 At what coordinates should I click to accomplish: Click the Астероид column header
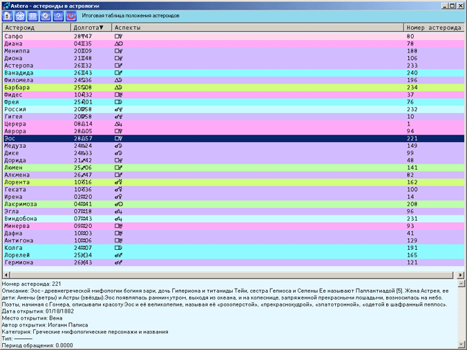click(36, 28)
